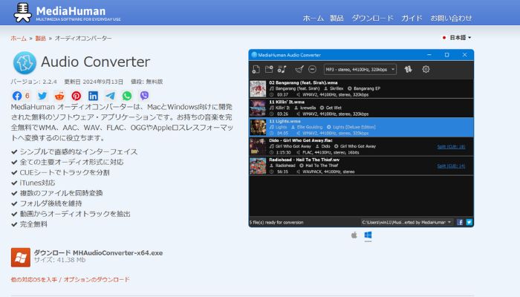Switch screenshot to Windows icon

(x=368, y=235)
